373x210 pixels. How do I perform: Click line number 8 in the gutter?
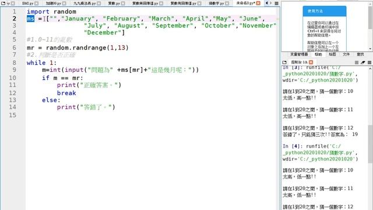click(14, 62)
